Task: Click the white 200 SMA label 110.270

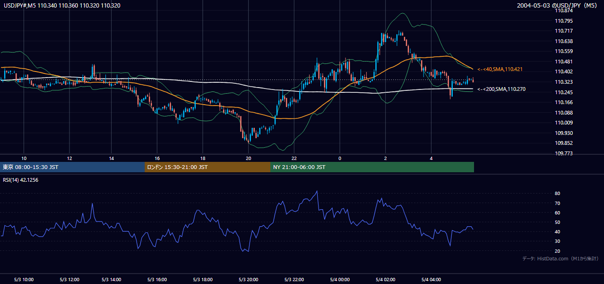Action: [x=501, y=89]
